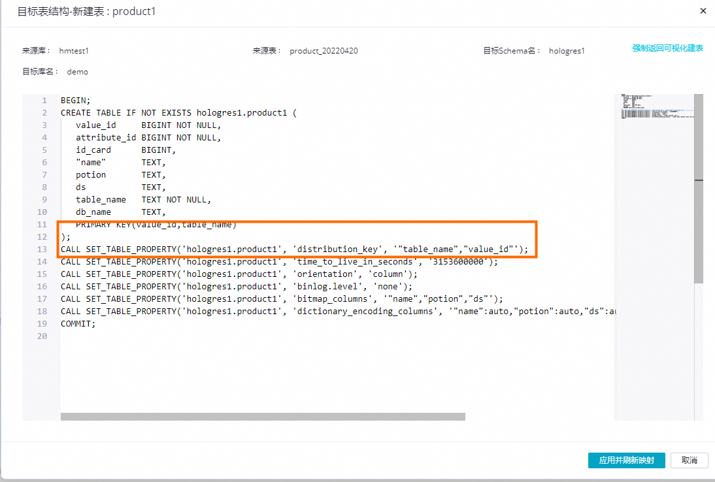The width and height of the screenshot is (715, 482).
Task: Click empty line 20 in the editor
Action: [337, 336]
